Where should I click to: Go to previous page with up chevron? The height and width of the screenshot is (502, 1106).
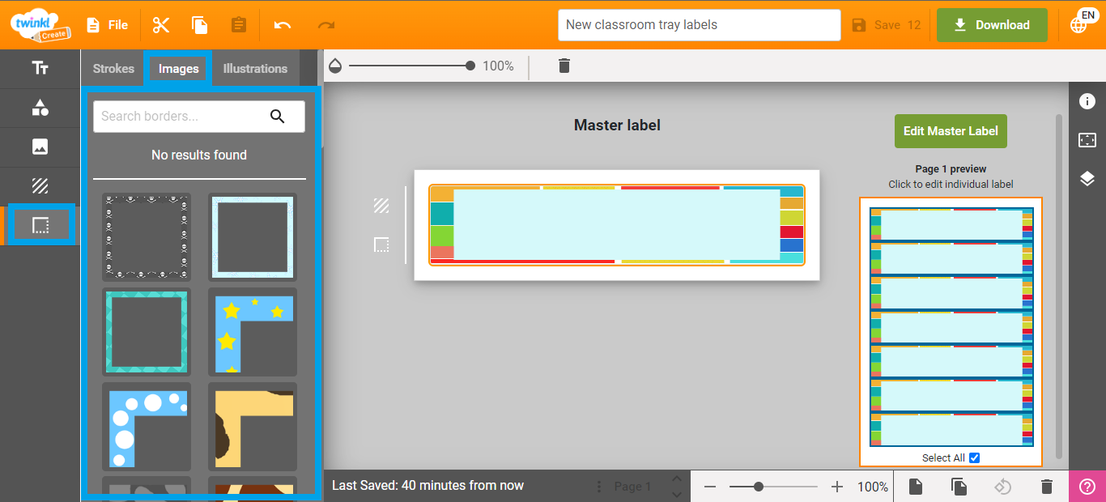pos(677,479)
